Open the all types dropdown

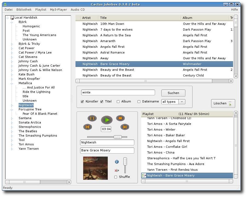173,102
